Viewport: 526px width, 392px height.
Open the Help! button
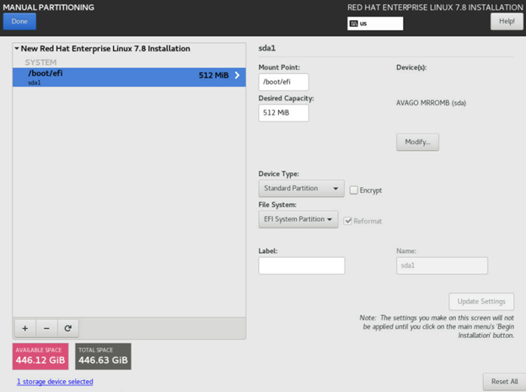506,22
